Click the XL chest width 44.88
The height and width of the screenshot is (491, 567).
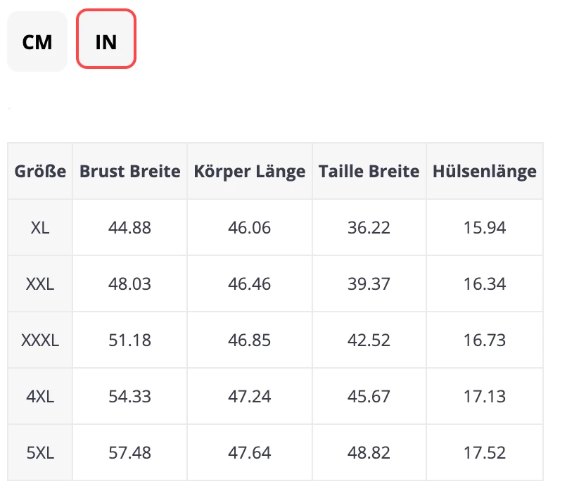click(130, 227)
